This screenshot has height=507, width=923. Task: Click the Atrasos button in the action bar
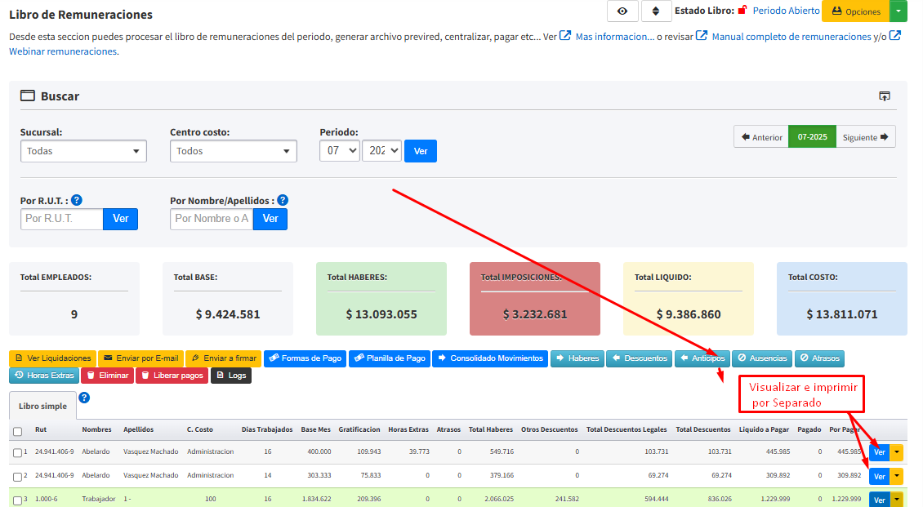(x=819, y=358)
